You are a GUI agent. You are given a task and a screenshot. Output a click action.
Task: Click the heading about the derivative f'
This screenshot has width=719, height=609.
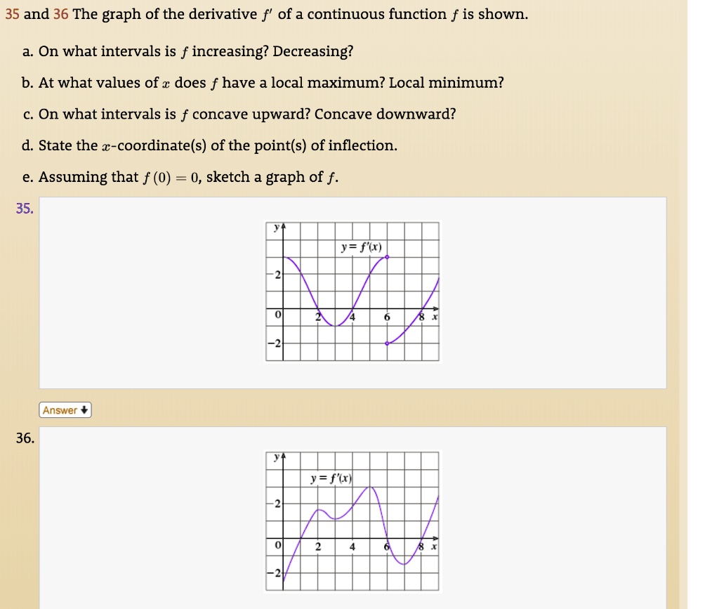click(267, 13)
